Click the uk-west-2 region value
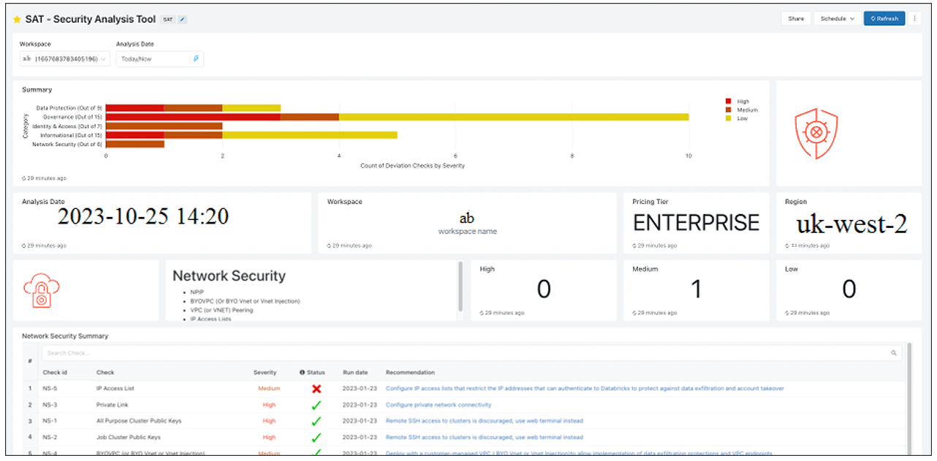The width and height of the screenshot is (937, 461). (851, 224)
